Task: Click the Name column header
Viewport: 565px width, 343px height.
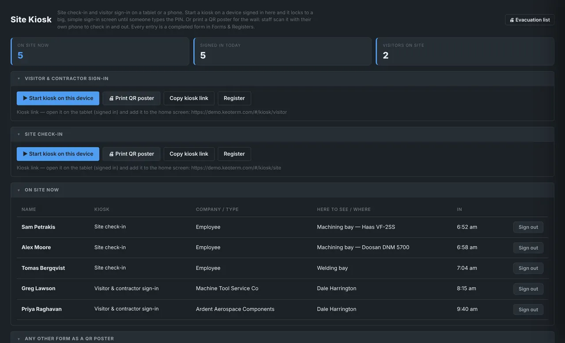Action: click(29, 209)
